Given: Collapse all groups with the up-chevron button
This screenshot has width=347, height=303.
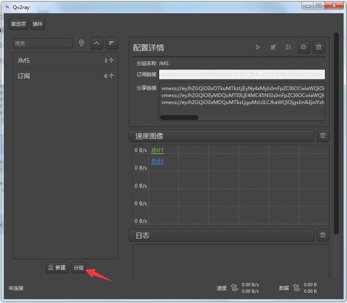Looking at the screenshot, I should (97, 43).
